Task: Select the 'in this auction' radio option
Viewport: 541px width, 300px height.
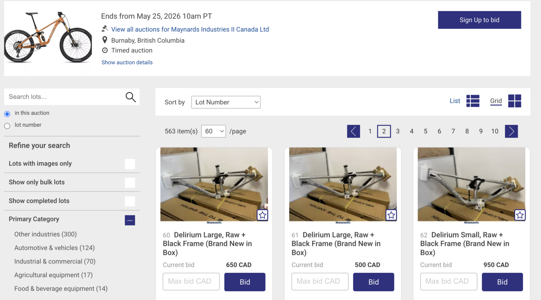Action: (7, 114)
